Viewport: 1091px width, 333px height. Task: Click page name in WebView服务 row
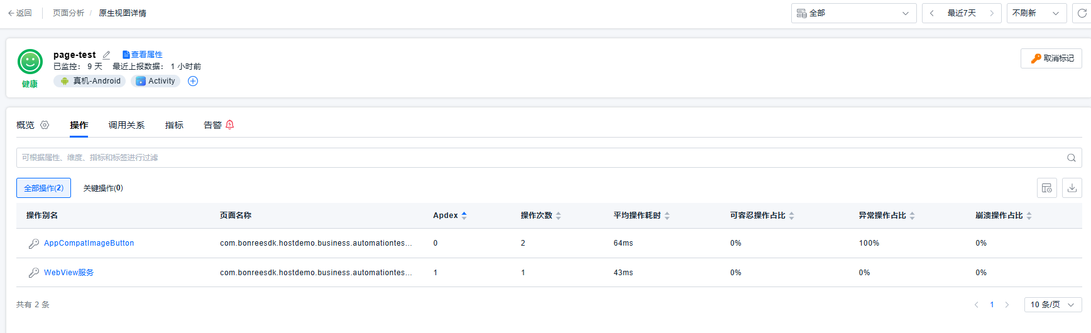316,273
